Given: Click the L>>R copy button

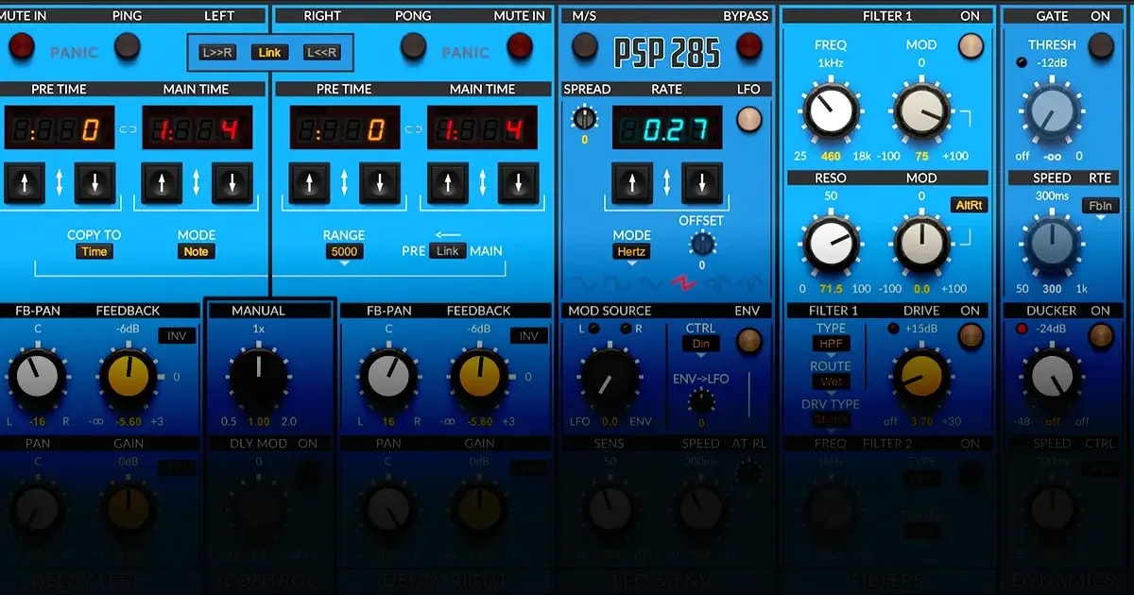Looking at the screenshot, I should click(x=218, y=53).
